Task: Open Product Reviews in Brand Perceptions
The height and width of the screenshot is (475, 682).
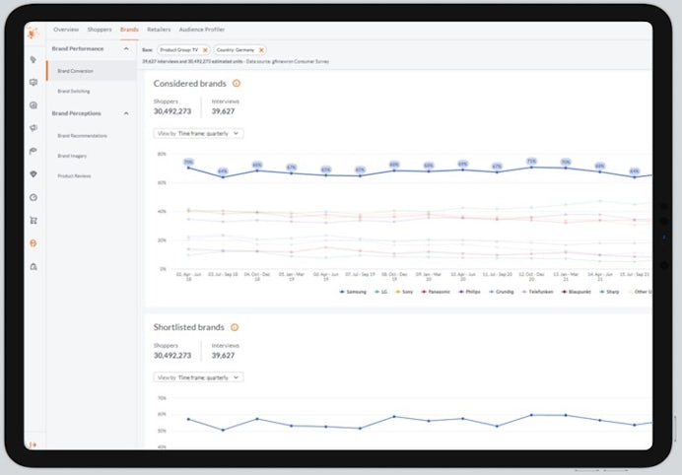Action: 75,175
